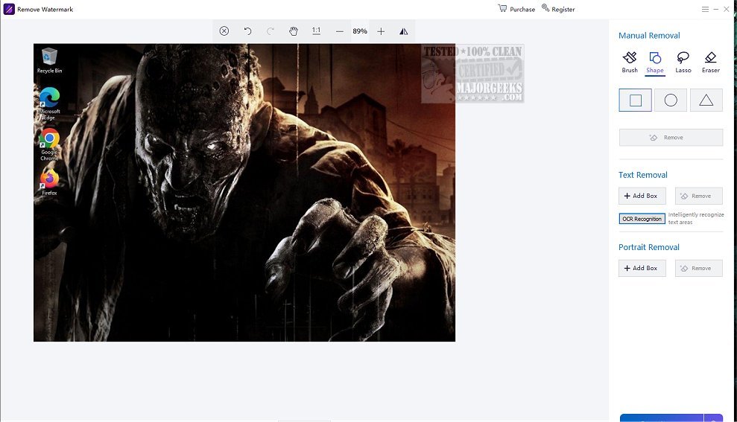Viewport: 737px width, 422px height.
Task: Click the Remove Watermark app logo
Action: [9, 9]
